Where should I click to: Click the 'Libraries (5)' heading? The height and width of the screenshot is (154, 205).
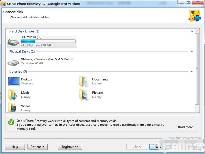point(18,71)
